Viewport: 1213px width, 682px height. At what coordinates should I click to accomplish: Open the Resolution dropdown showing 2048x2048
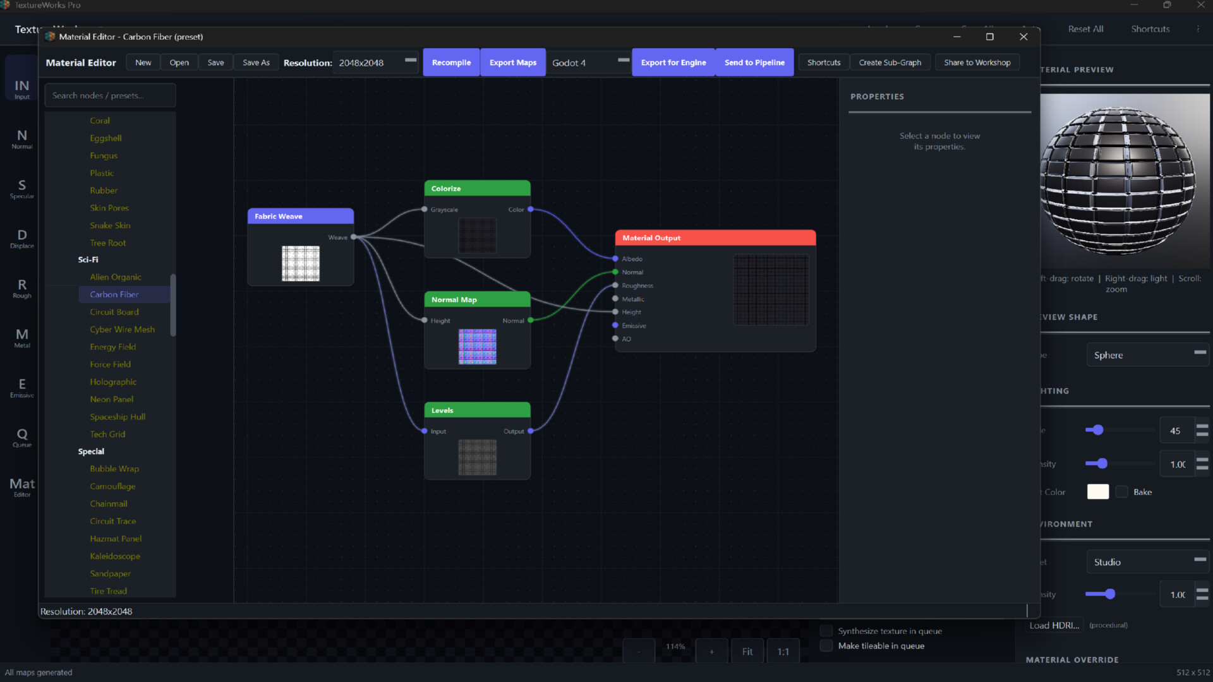[x=375, y=63]
